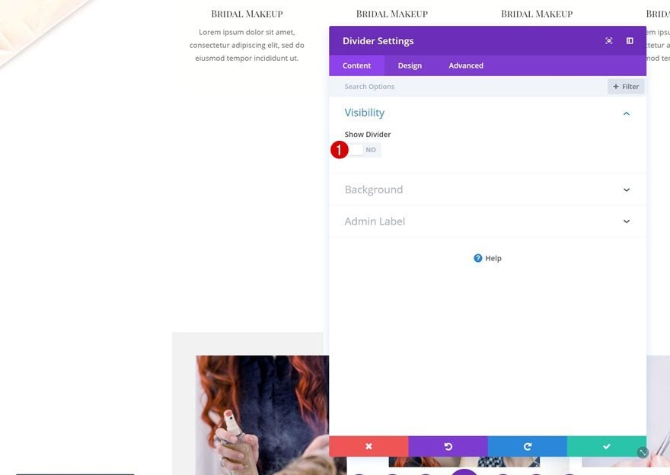Image resolution: width=670 pixels, height=475 pixels.
Task: Open the Help link
Action: click(x=493, y=258)
